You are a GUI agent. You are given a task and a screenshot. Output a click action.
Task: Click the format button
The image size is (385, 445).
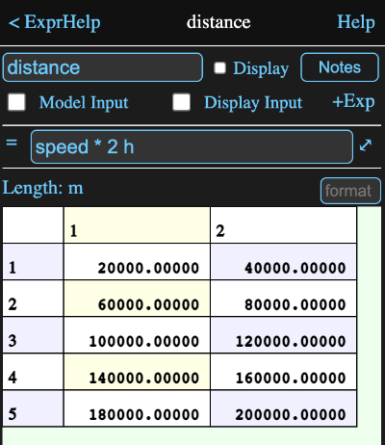(x=350, y=191)
